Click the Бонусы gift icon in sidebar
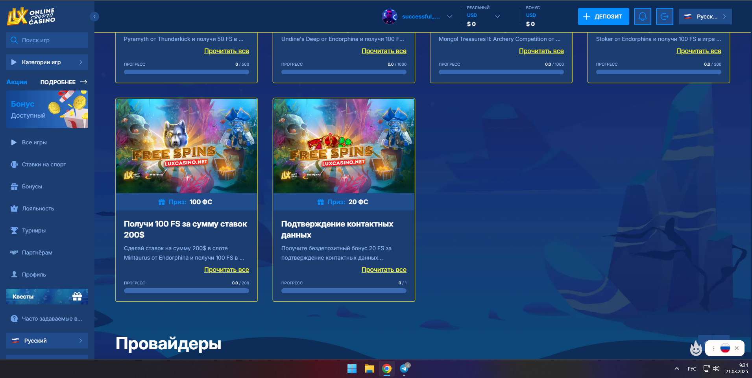Image resolution: width=752 pixels, height=378 pixels. 14,186
